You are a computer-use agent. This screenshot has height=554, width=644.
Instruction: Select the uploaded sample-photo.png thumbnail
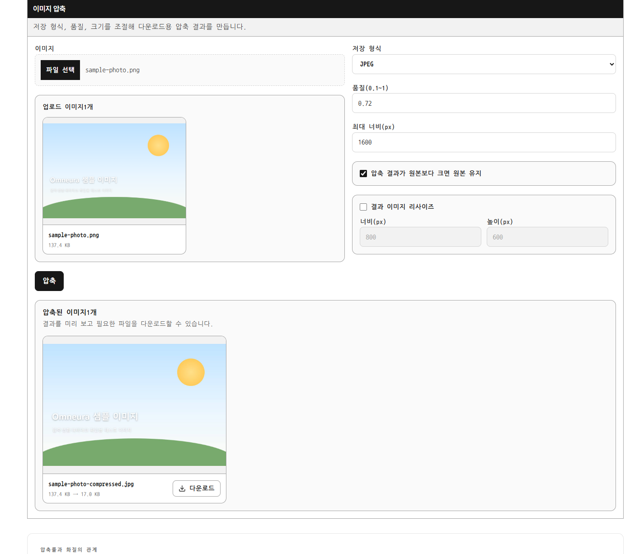point(114,171)
